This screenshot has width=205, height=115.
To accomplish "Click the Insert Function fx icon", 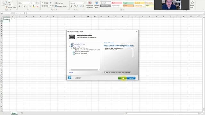I will coord(24,13).
